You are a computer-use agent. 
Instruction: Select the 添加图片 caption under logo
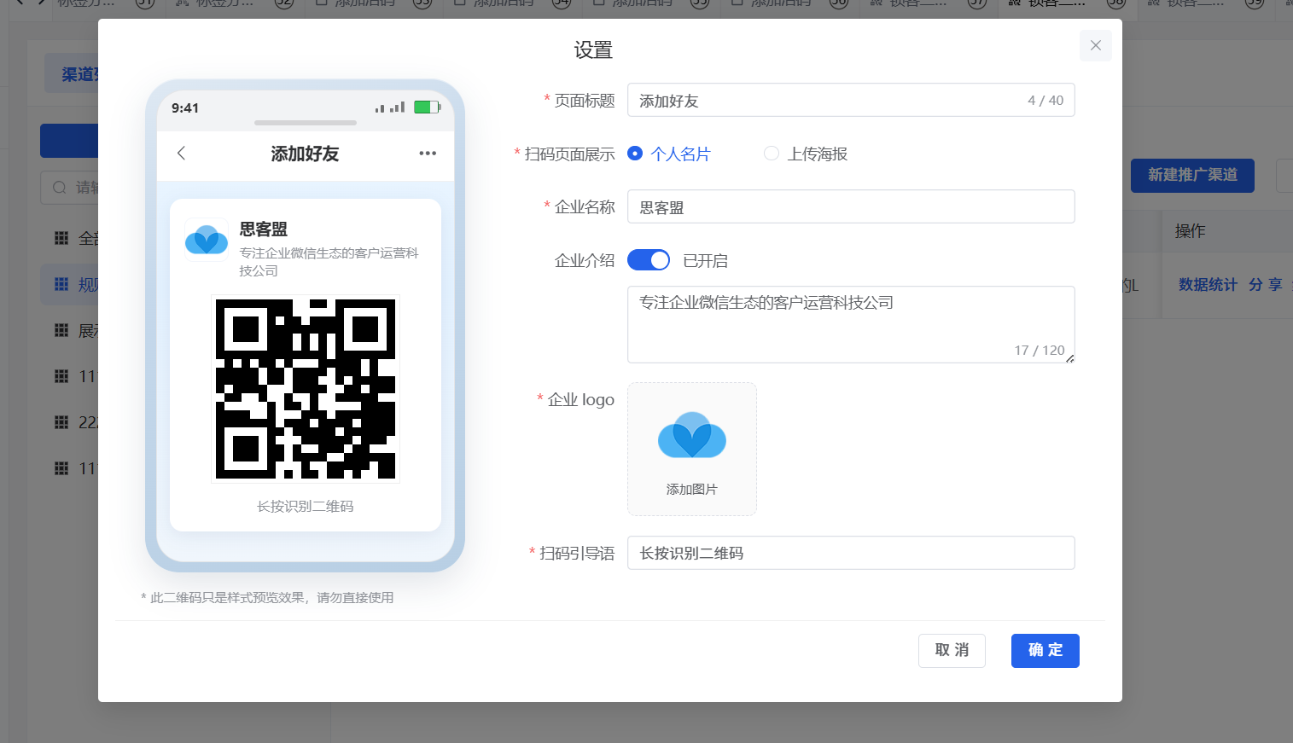(x=692, y=490)
